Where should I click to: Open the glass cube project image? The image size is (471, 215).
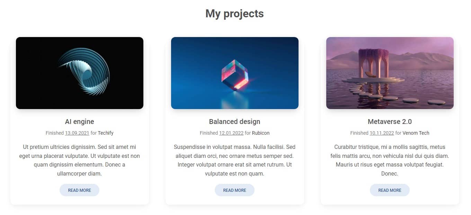tap(235, 73)
